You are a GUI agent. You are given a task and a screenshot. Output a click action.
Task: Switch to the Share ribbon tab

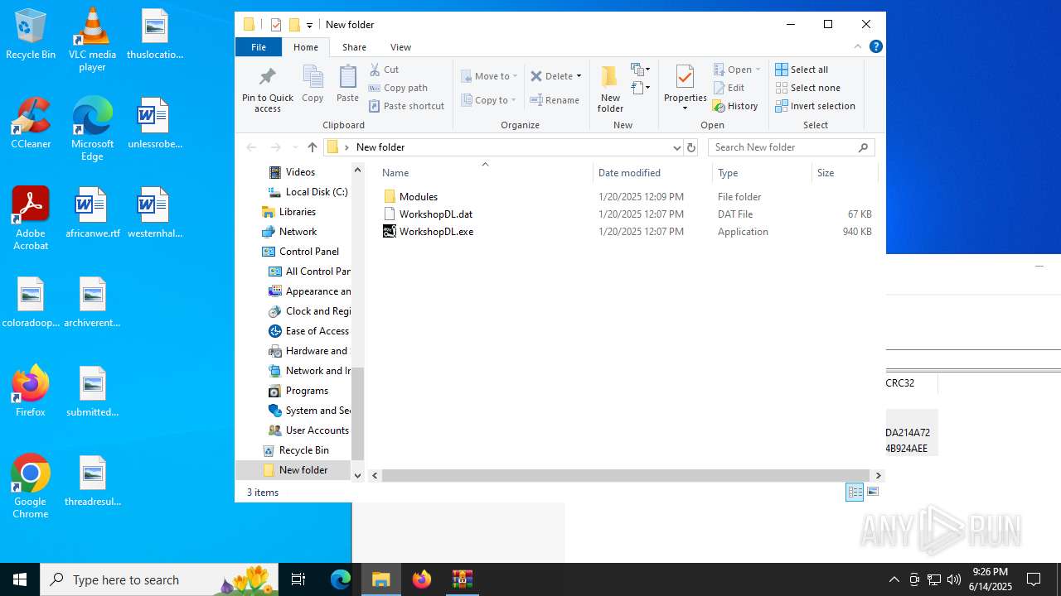354,47
